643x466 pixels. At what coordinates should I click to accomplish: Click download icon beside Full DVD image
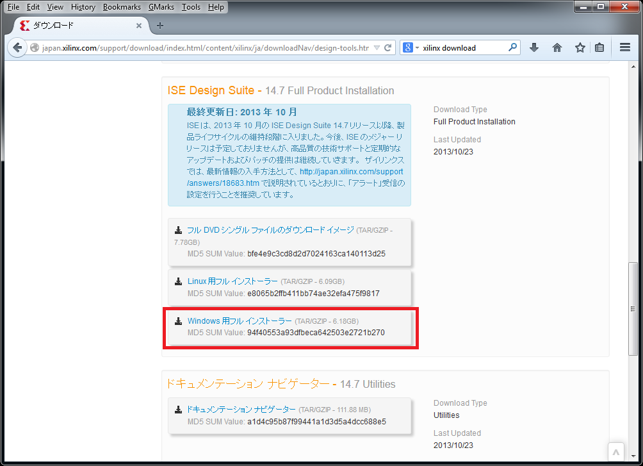tap(179, 230)
